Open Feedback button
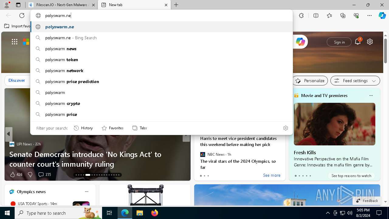The width and height of the screenshot is (389, 219). 367,200
